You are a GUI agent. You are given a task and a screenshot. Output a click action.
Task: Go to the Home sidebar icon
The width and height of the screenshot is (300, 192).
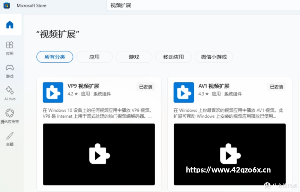click(10, 25)
